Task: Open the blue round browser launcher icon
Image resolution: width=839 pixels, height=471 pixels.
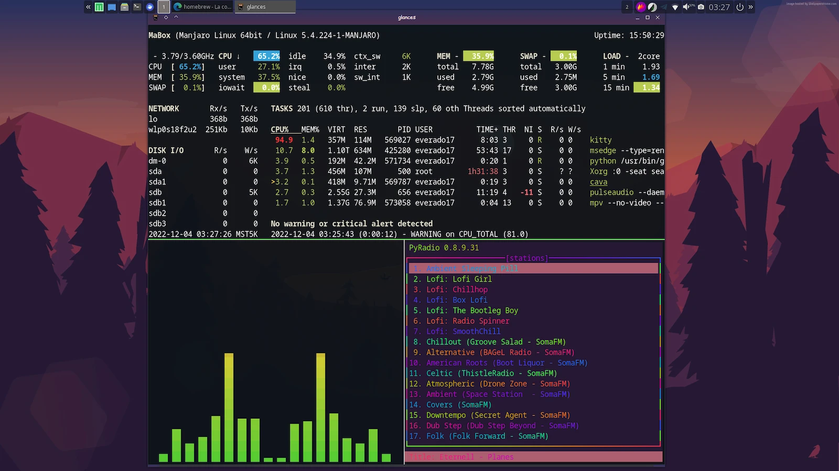Action: click(150, 7)
